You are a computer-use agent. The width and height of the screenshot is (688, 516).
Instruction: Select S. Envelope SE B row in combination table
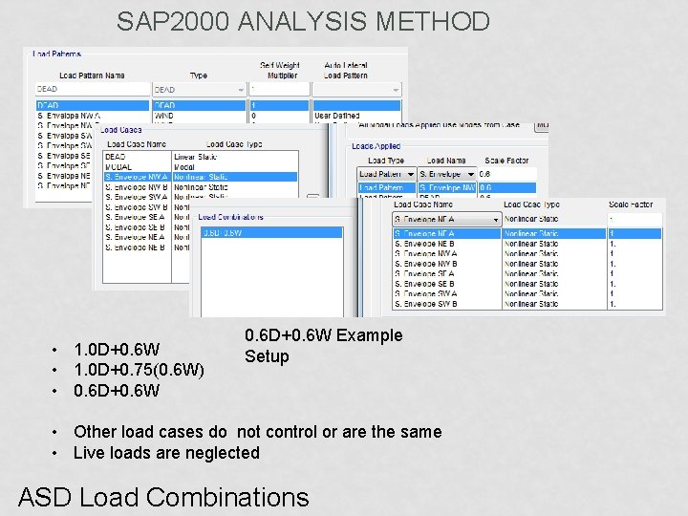tap(527, 284)
